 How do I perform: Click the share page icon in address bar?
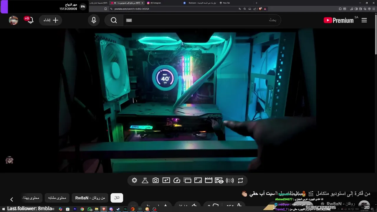[x=255, y=9]
